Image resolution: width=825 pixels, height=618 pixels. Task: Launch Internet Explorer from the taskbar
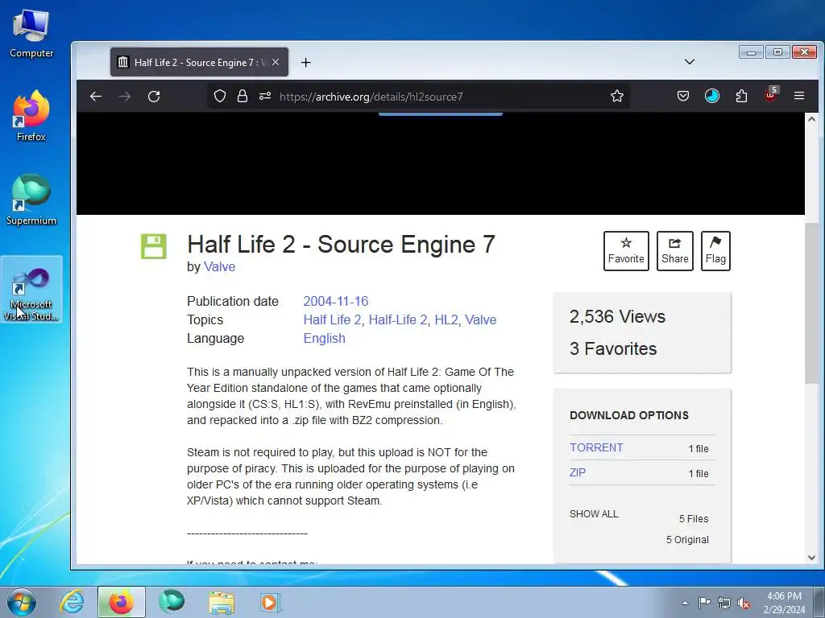pos(72,602)
